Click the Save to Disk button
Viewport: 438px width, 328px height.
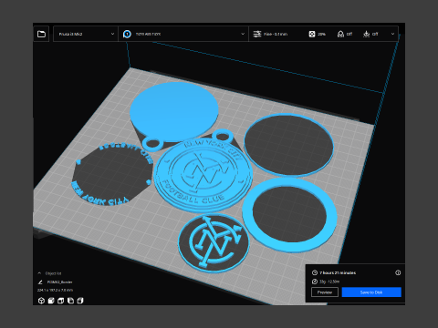point(371,292)
